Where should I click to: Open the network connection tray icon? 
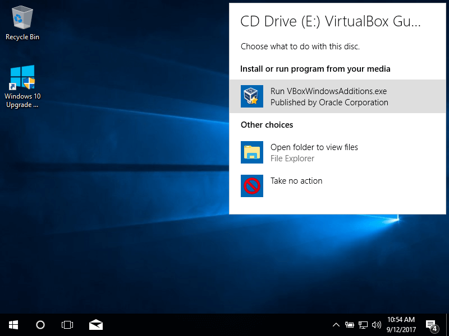point(363,325)
